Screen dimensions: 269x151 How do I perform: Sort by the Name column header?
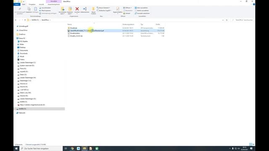tap(69, 24)
